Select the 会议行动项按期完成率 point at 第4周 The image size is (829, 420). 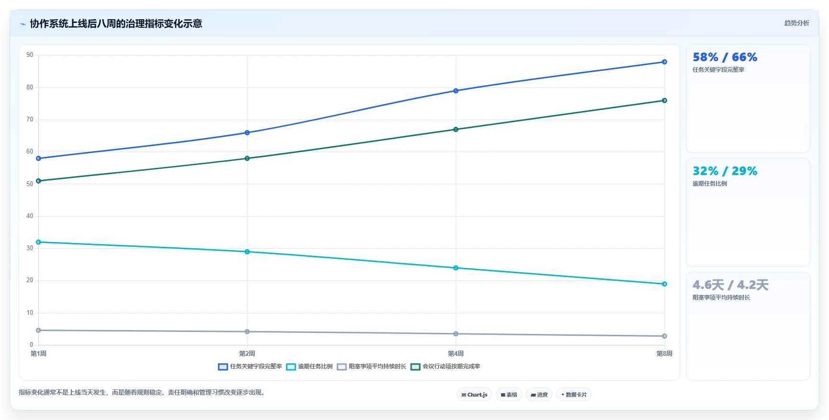(456, 129)
